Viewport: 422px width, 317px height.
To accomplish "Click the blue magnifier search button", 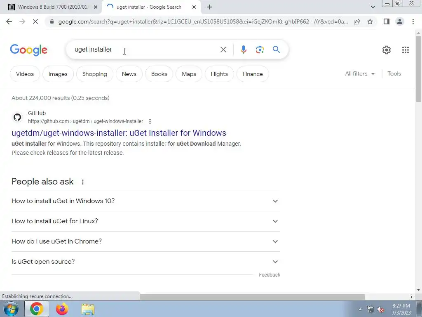I will coord(276,50).
